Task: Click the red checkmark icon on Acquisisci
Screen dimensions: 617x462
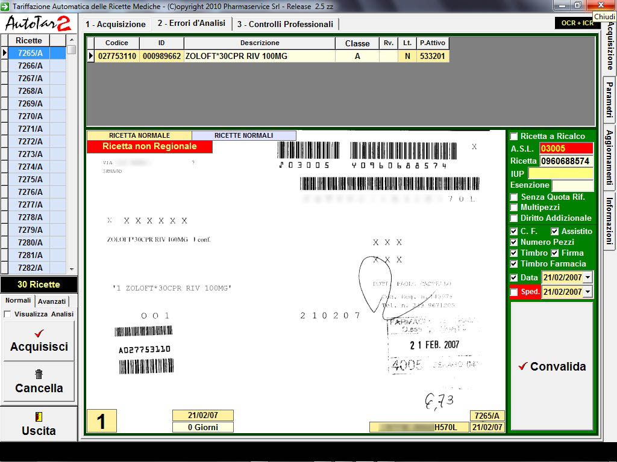Action: click(x=39, y=334)
